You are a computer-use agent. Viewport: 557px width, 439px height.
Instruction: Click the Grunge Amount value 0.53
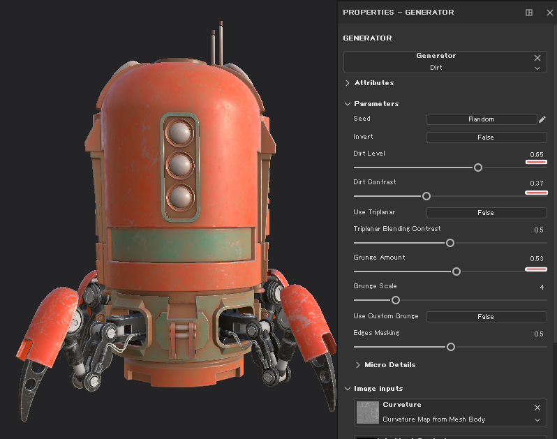[536, 259]
